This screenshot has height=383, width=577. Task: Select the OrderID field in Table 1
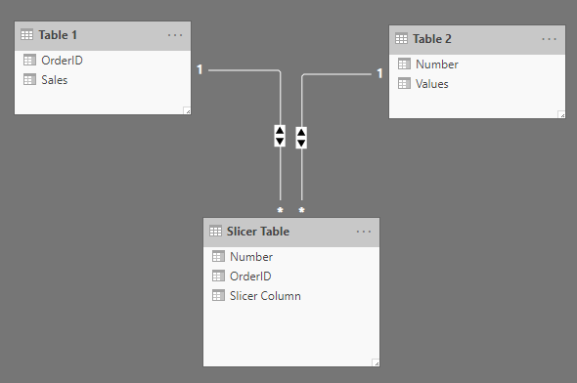point(103,61)
